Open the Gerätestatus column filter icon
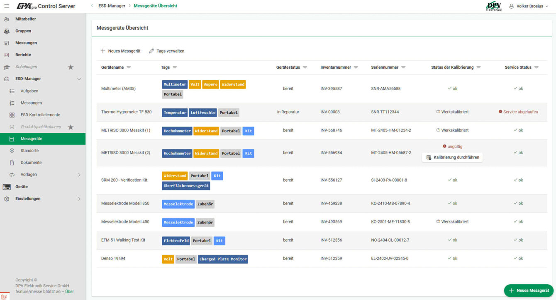 pyautogui.click(x=305, y=67)
